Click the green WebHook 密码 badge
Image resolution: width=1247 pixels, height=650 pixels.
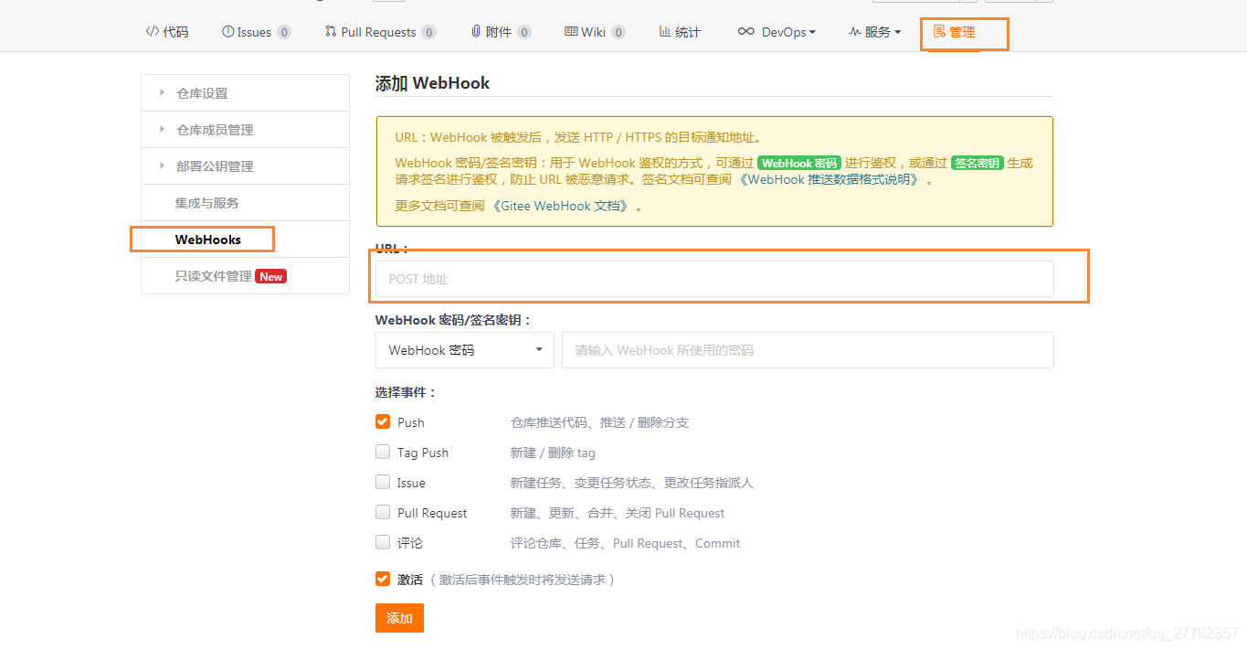(799, 164)
